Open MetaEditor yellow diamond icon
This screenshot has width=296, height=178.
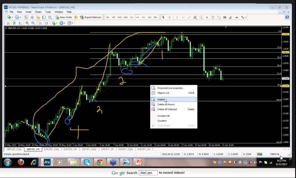point(76,17)
